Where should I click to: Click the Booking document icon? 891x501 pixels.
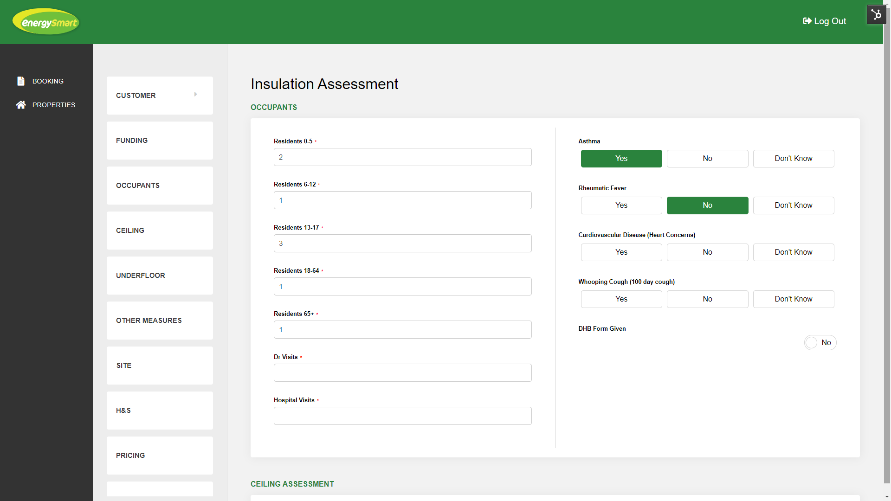[x=21, y=81]
